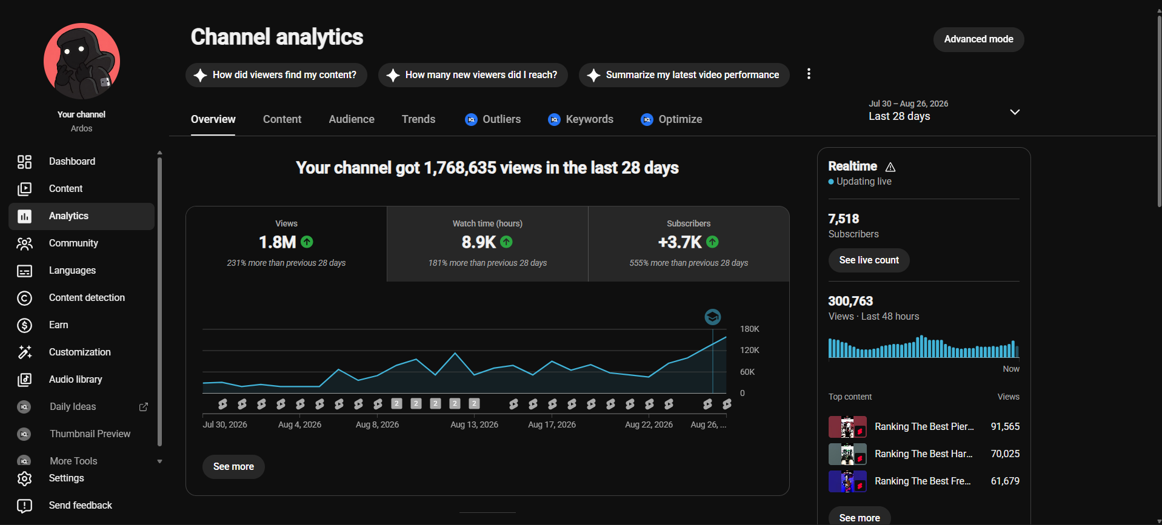
Task: Open the Ranking The Best Pier video thumbnail
Action: point(847,427)
